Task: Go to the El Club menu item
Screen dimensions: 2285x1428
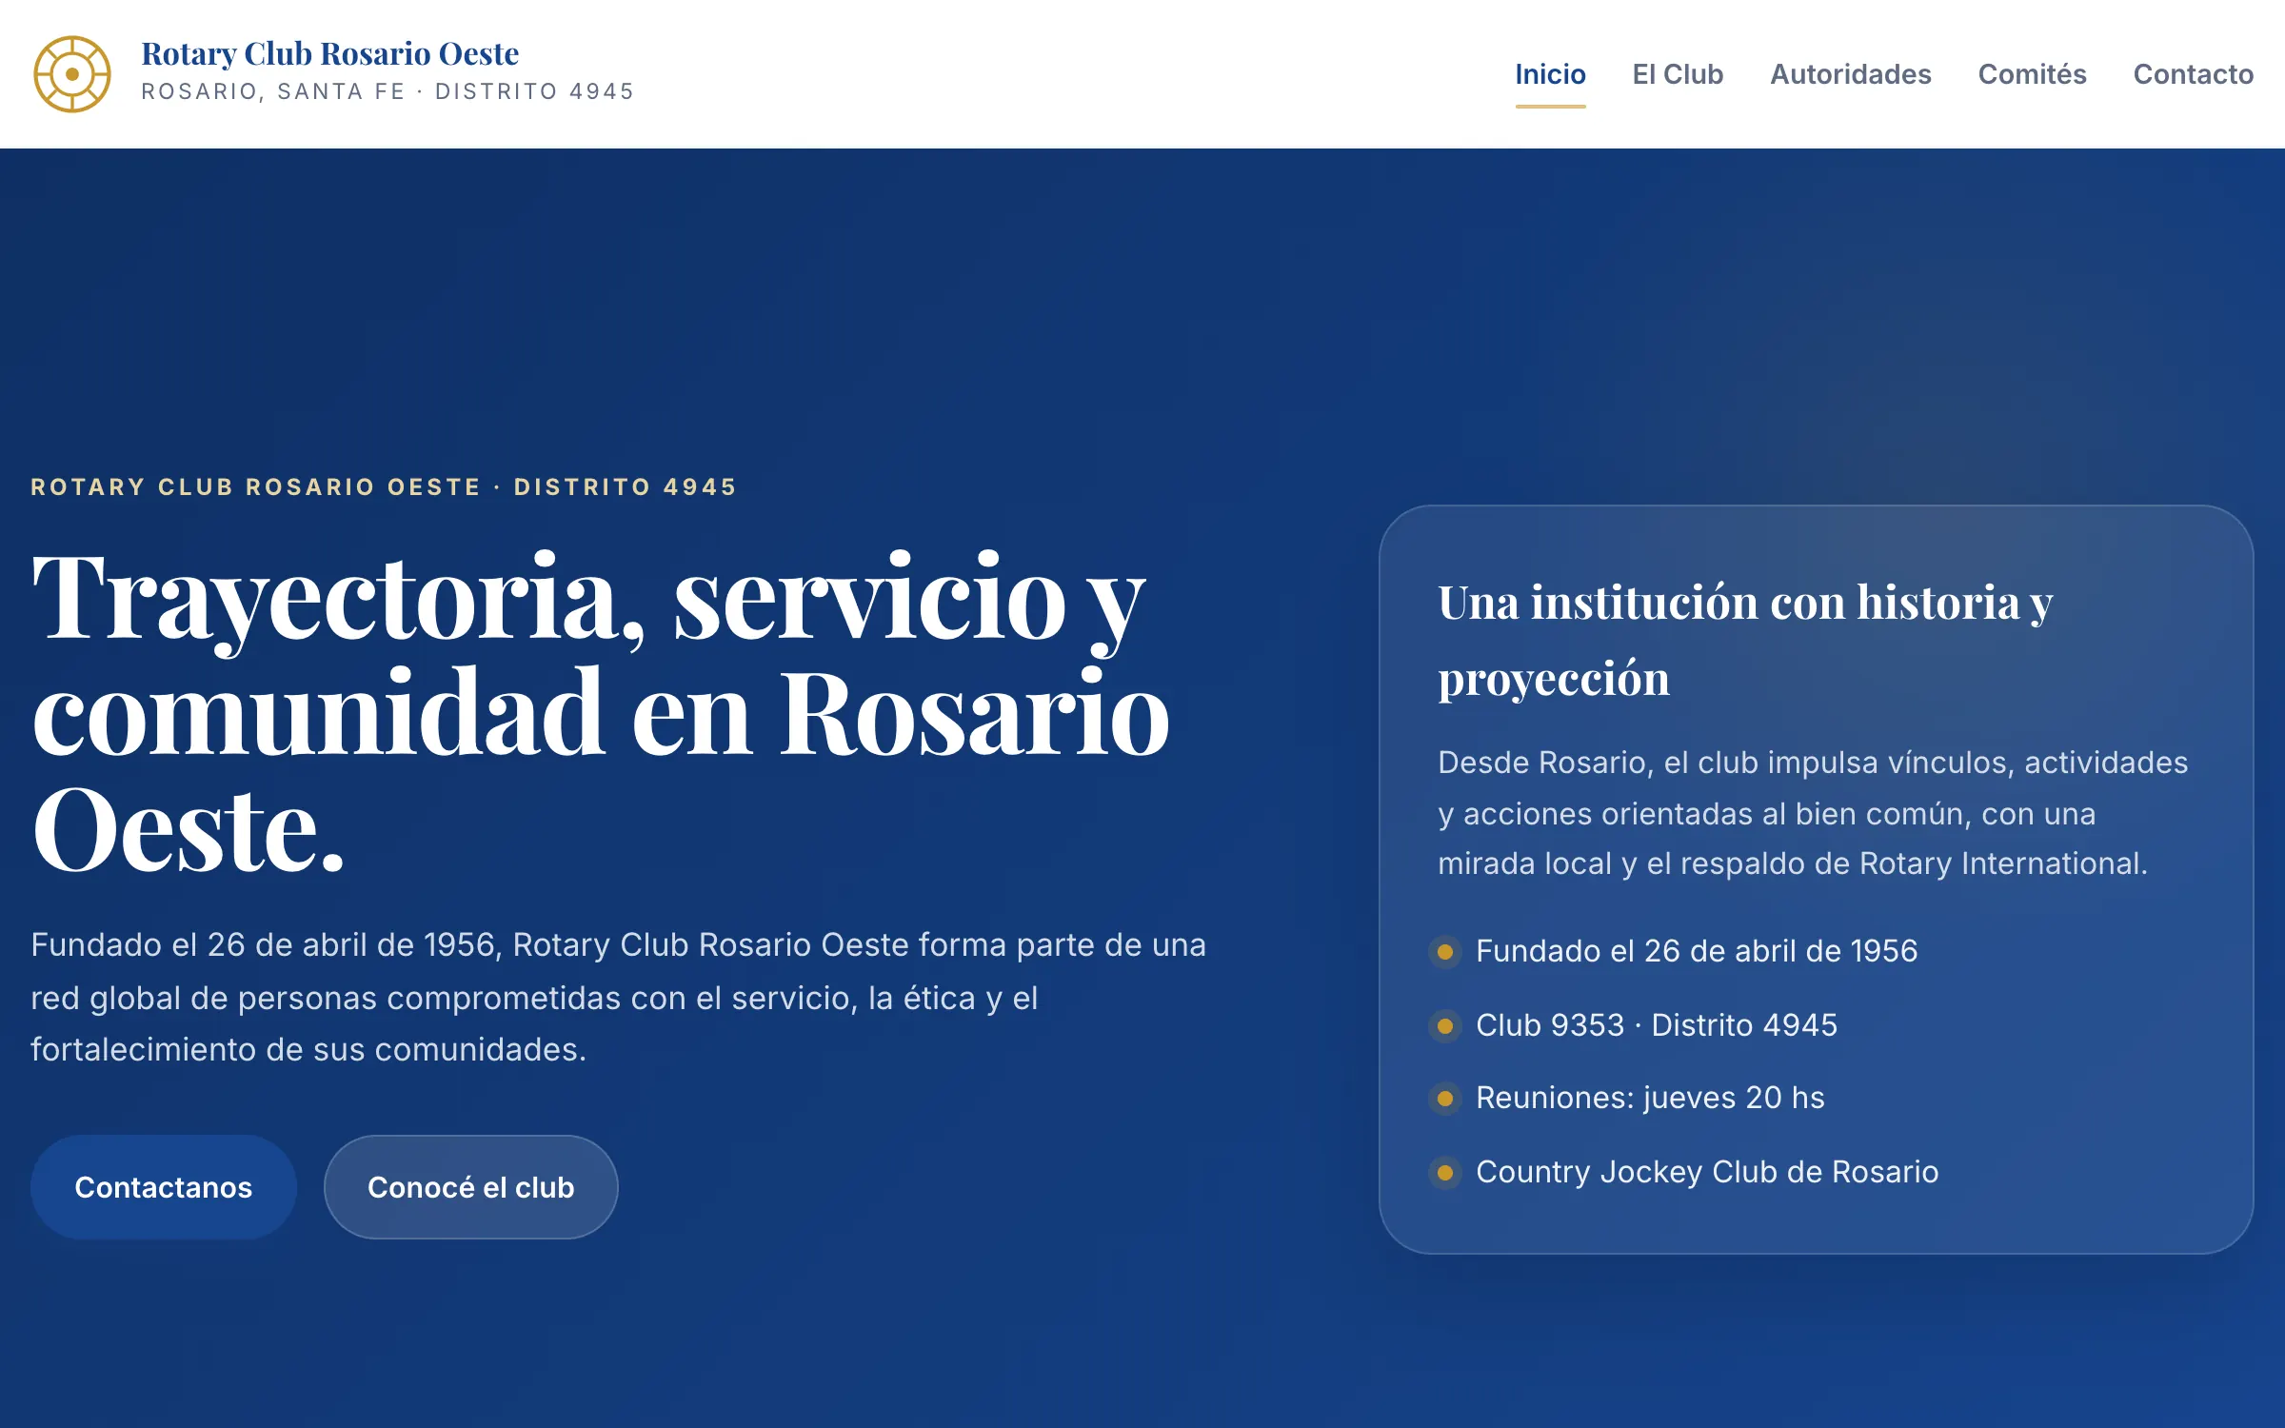Action: pyautogui.click(x=1678, y=74)
